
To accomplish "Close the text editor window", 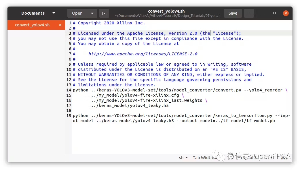I will 286,13.
